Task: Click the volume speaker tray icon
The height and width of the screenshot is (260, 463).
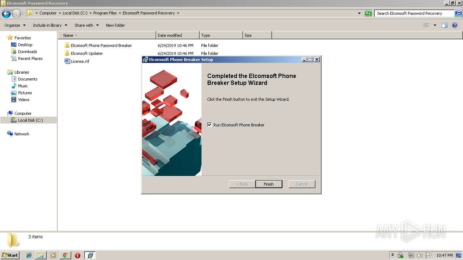Action: tap(420, 255)
